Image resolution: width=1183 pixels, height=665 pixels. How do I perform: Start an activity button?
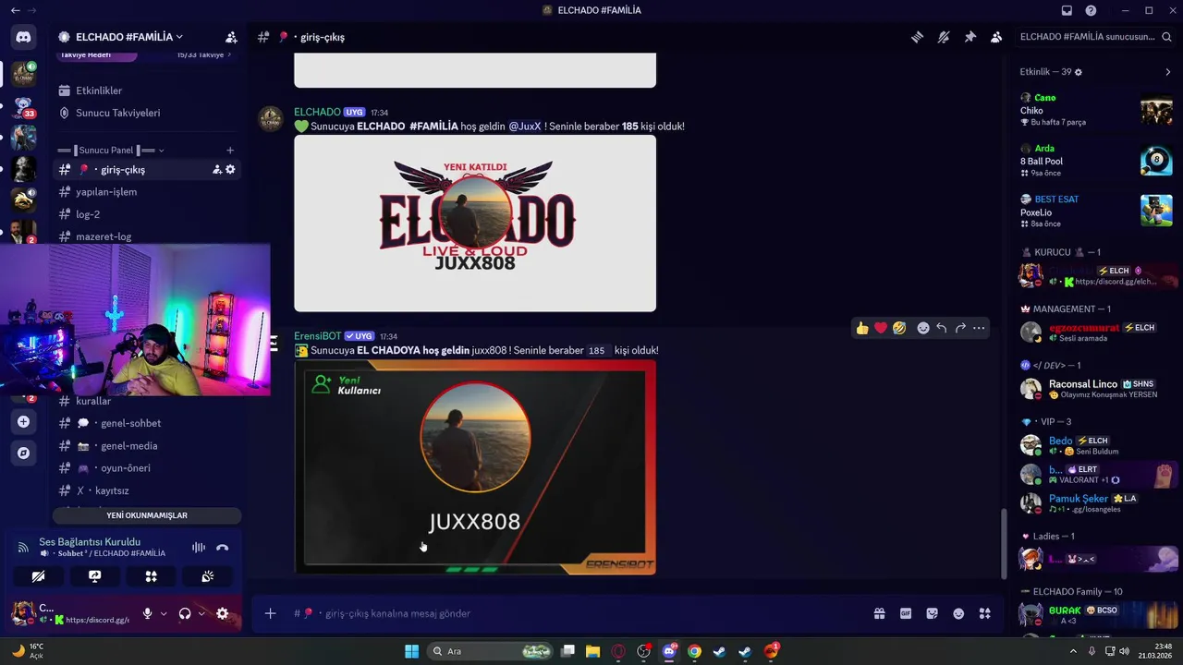151,576
